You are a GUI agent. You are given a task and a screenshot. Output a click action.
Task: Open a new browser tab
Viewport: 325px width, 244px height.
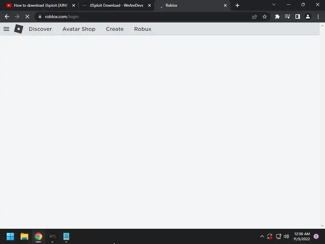(x=237, y=5)
